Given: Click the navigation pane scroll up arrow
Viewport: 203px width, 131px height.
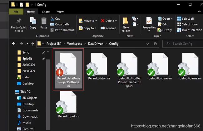Looking at the screenshot, I should 48,52.
